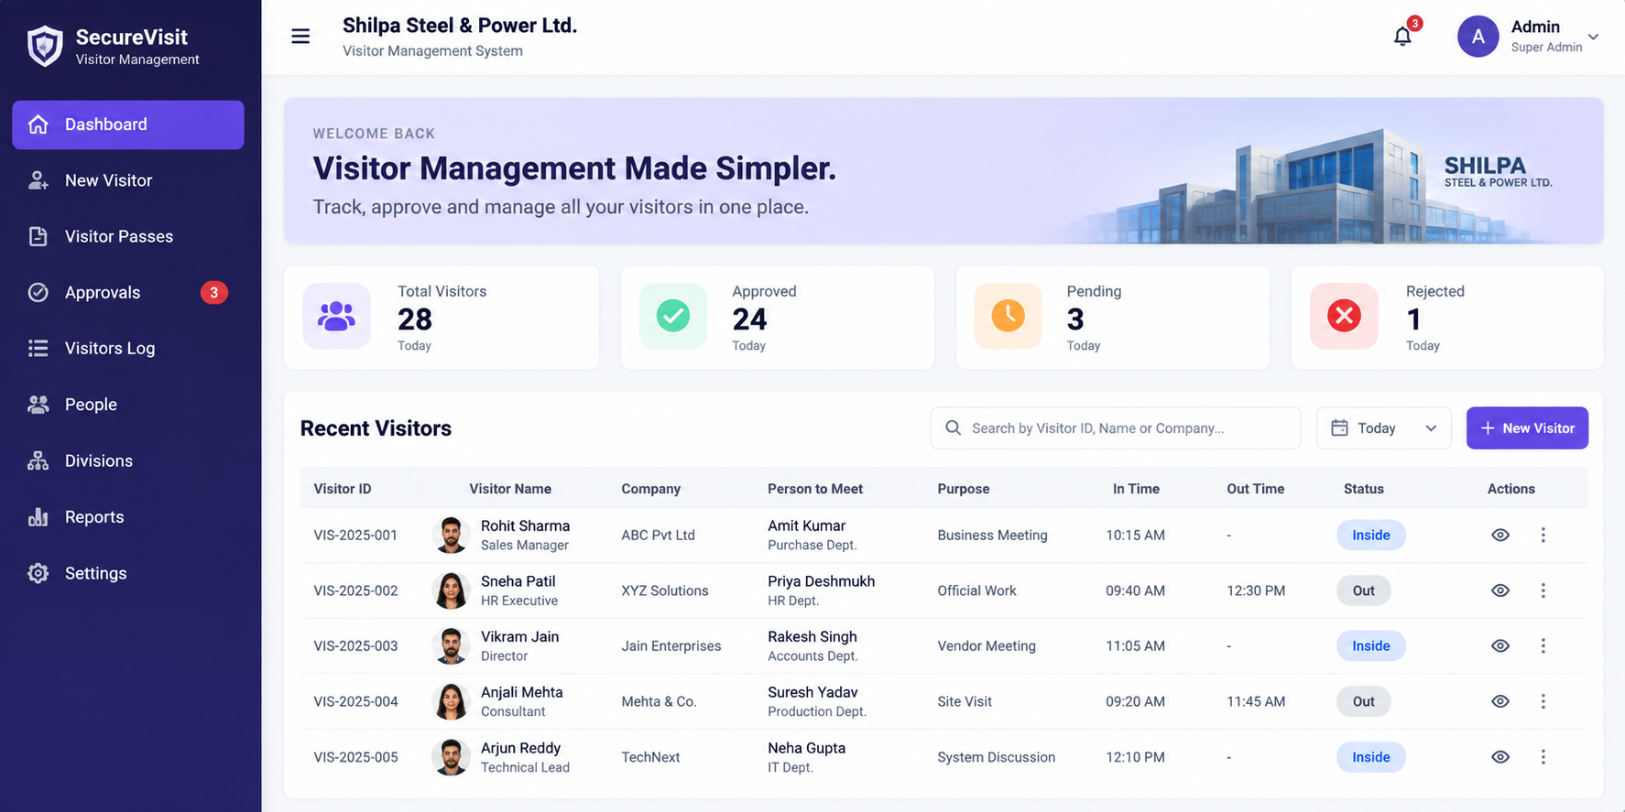Focus the visitor search input field

pyautogui.click(x=1116, y=428)
